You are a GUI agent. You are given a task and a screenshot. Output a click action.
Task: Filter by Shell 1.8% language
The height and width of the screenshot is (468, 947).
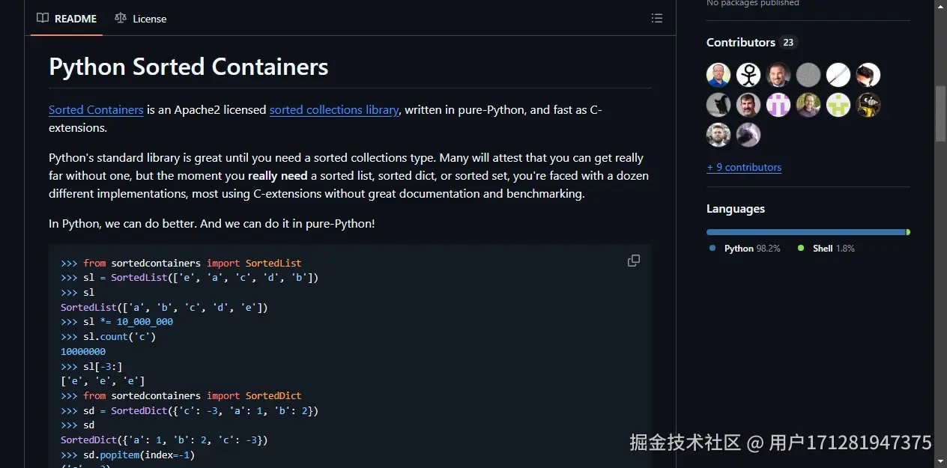pyautogui.click(x=826, y=248)
